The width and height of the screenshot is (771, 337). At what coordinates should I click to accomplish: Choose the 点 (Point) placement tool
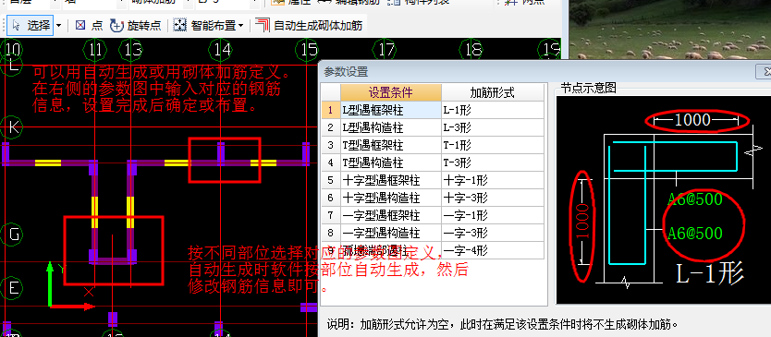coord(89,26)
